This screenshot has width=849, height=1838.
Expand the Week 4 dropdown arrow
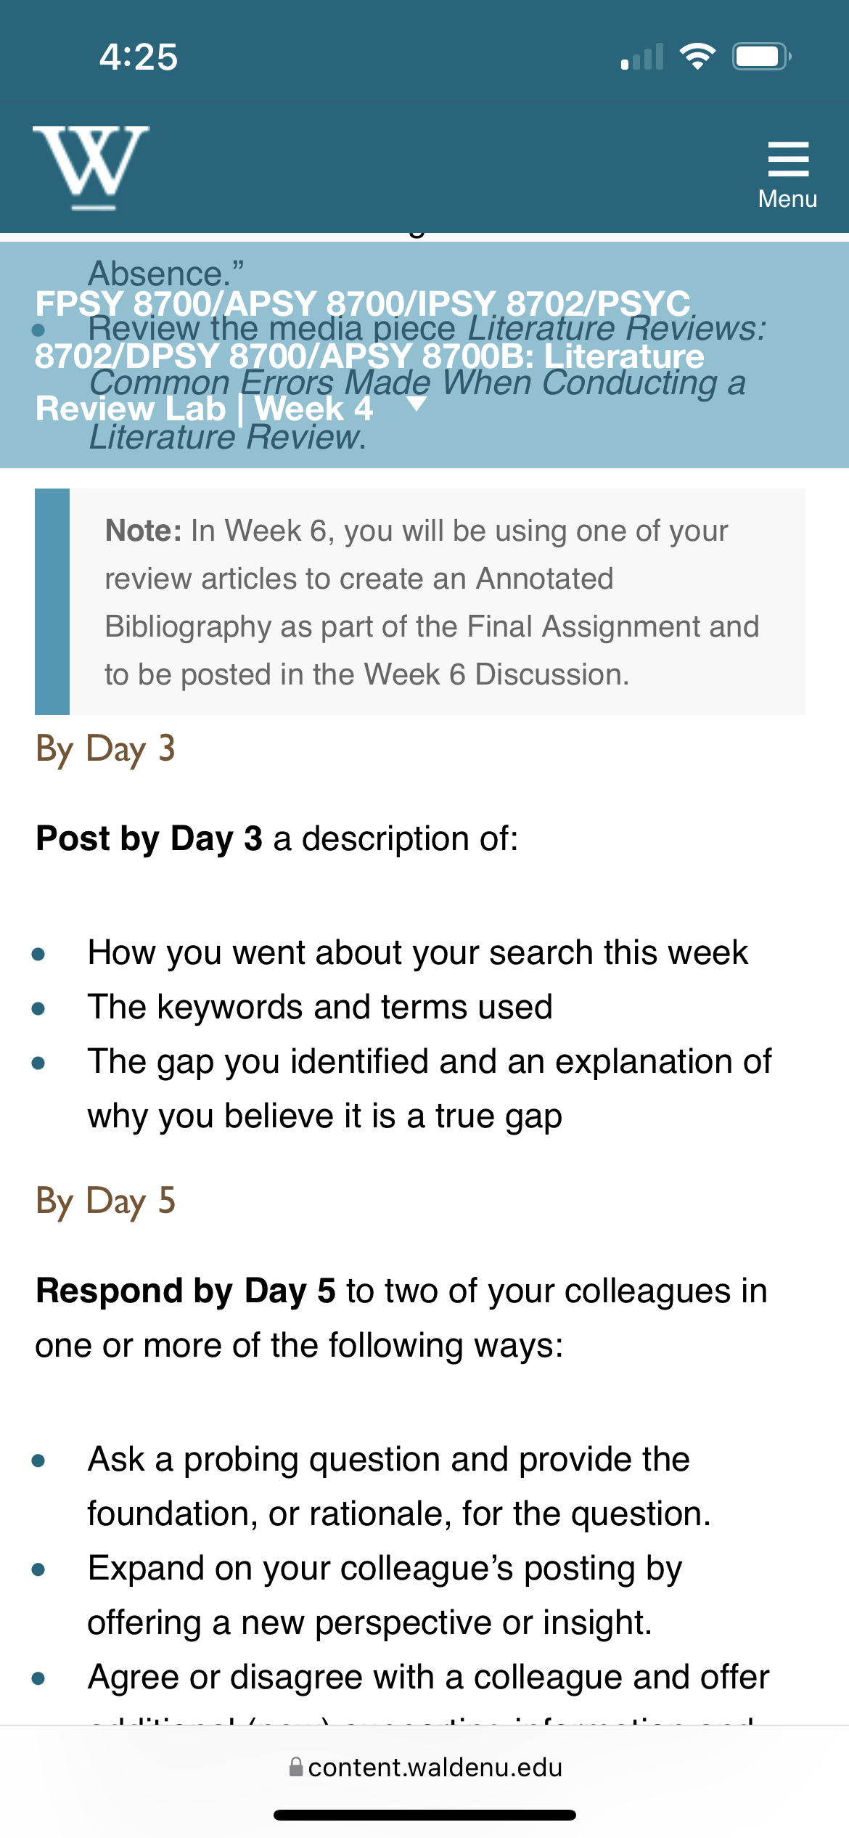417,404
